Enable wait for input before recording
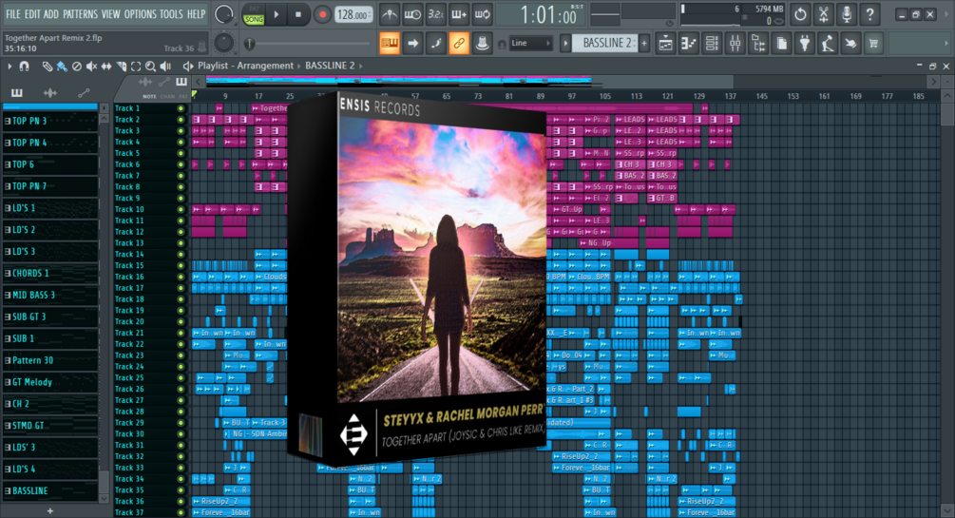The width and height of the screenshot is (955, 518). point(412,14)
